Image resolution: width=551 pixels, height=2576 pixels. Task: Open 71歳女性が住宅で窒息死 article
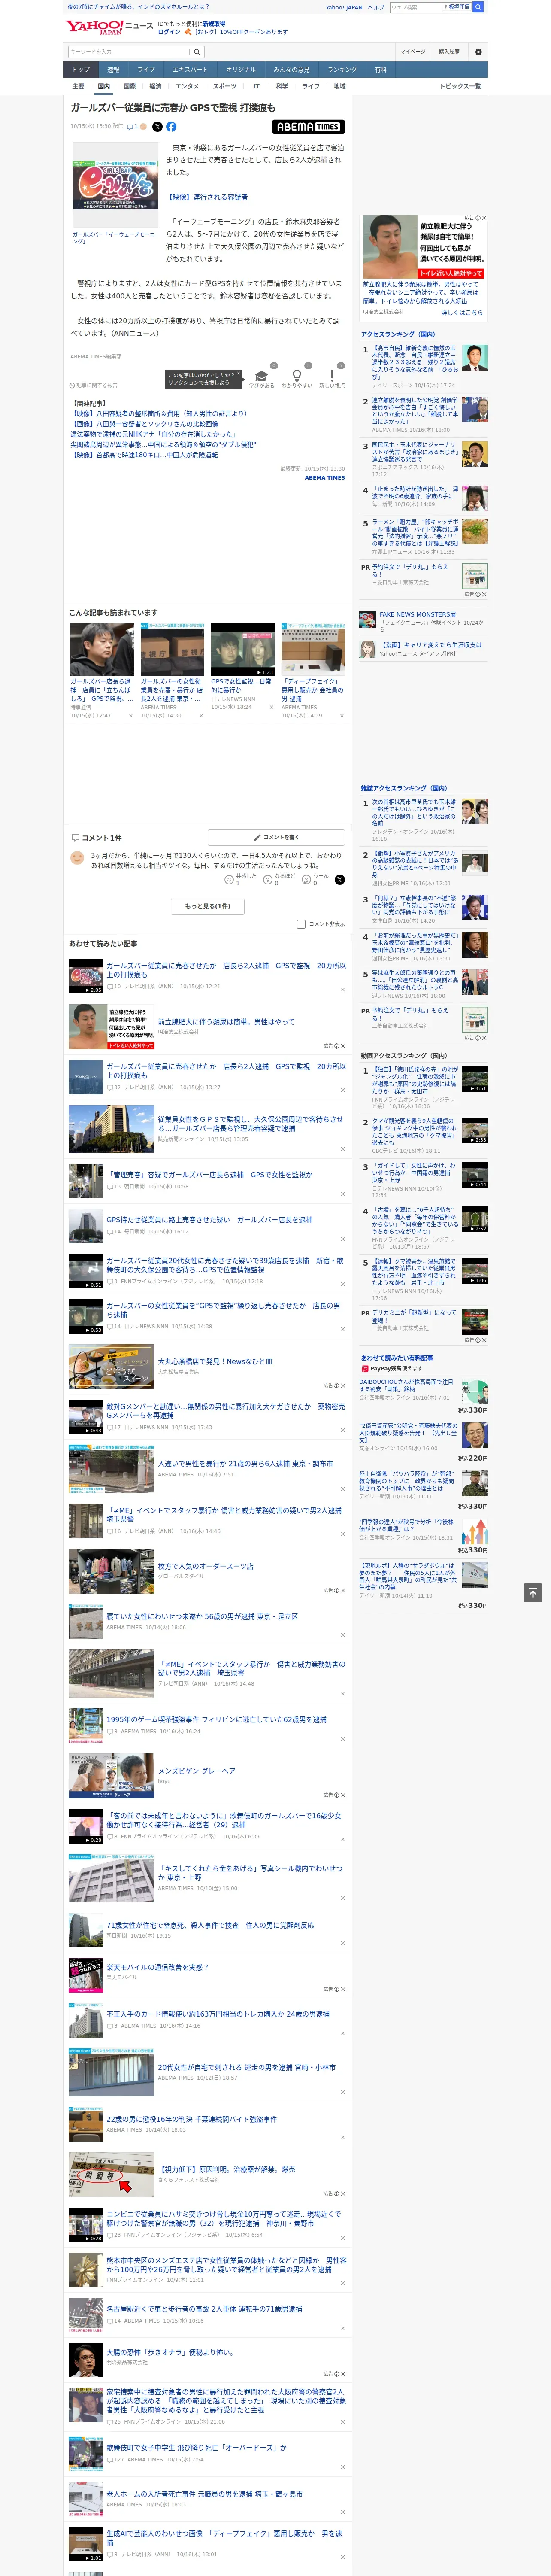(x=210, y=1925)
